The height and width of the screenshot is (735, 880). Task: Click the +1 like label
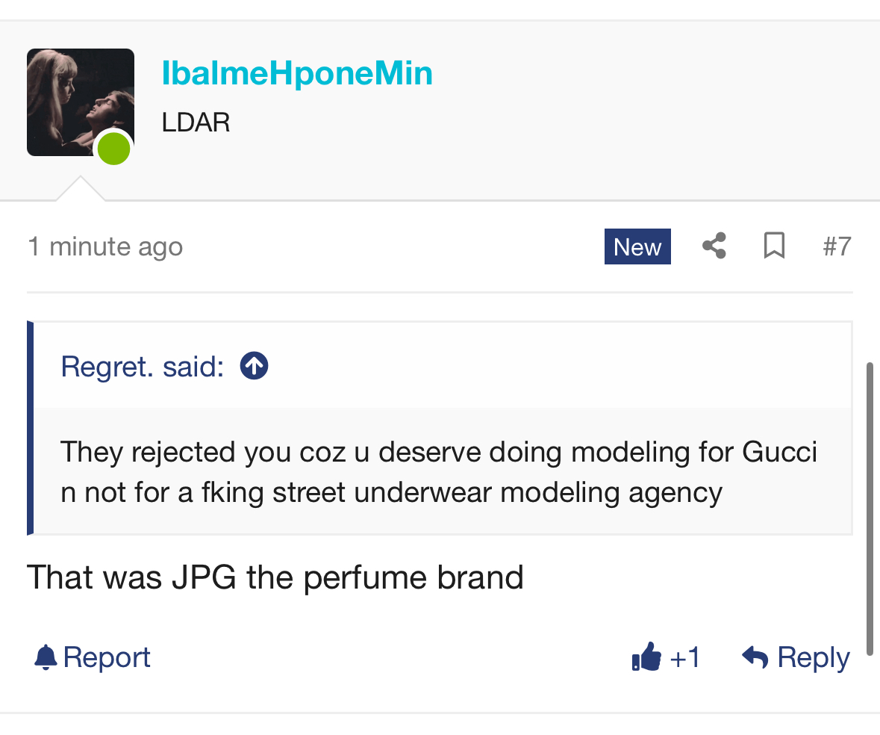point(684,657)
